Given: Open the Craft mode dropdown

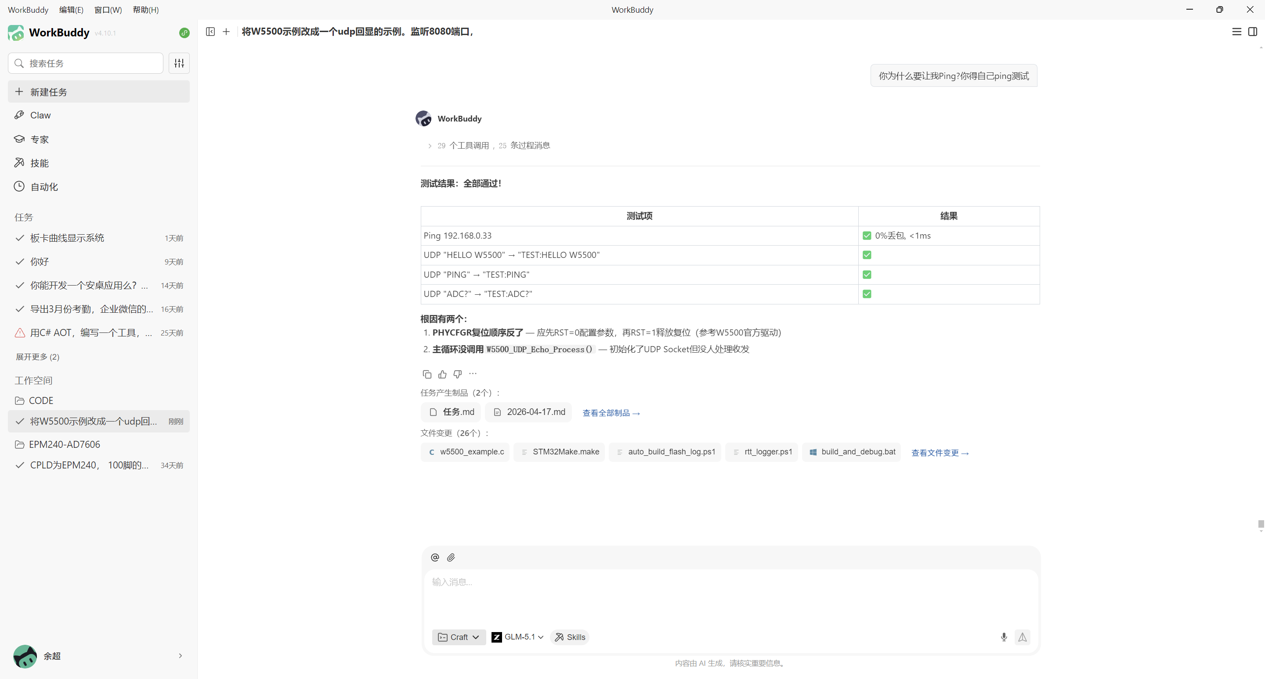Looking at the screenshot, I should point(458,637).
